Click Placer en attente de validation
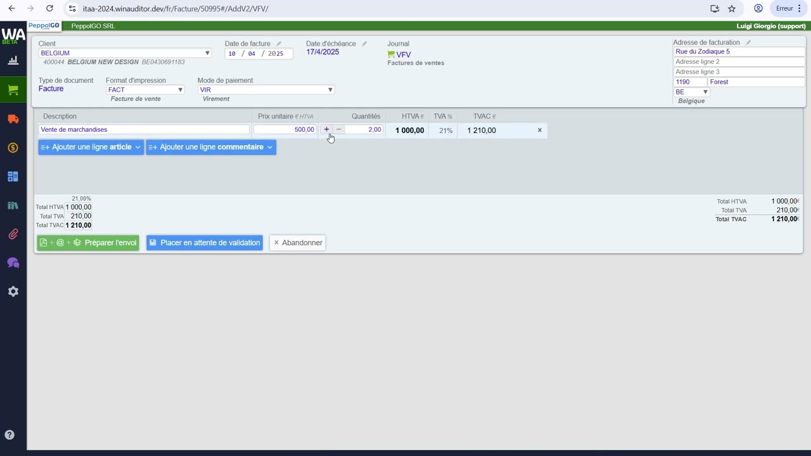The image size is (811, 456). (x=205, y=243)
